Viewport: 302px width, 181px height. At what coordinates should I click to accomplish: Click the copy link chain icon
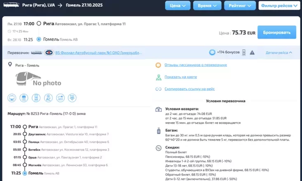158,89
